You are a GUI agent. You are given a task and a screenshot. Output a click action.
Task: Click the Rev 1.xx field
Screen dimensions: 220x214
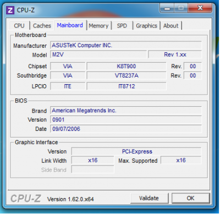point(175,54)
